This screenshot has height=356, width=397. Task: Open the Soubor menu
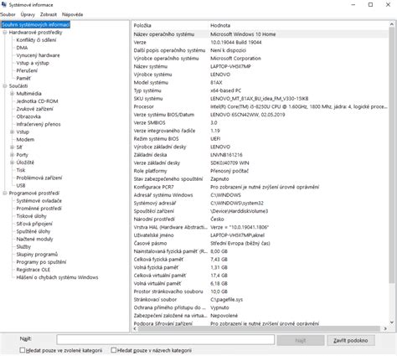pyautogui.click(x=8, y=14)
